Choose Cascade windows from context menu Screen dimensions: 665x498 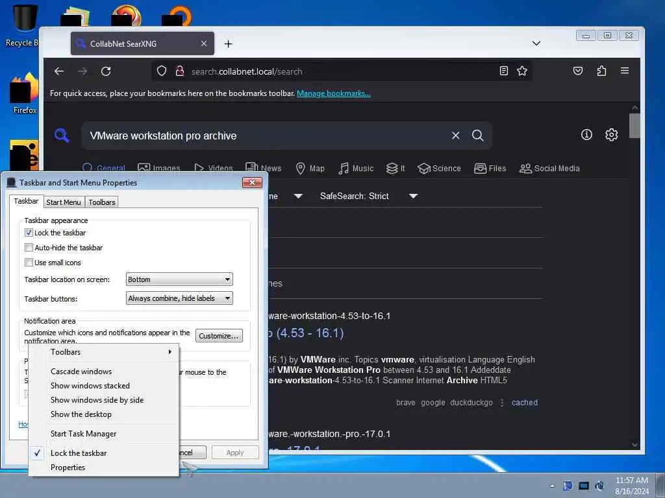[x=104, y=372]
